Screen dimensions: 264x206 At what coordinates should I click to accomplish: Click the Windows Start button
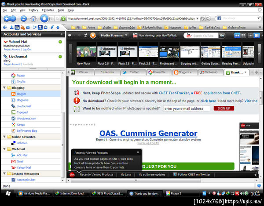(x=8, y=193)
